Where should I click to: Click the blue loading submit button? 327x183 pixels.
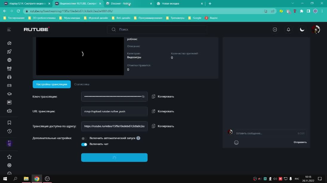pyautogui.click(x=114, y=157)
